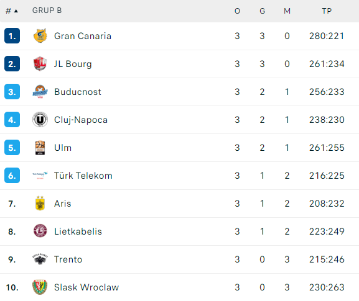Open the Gran Canaria team link
The image size is (359, 301).
point(83,36)
